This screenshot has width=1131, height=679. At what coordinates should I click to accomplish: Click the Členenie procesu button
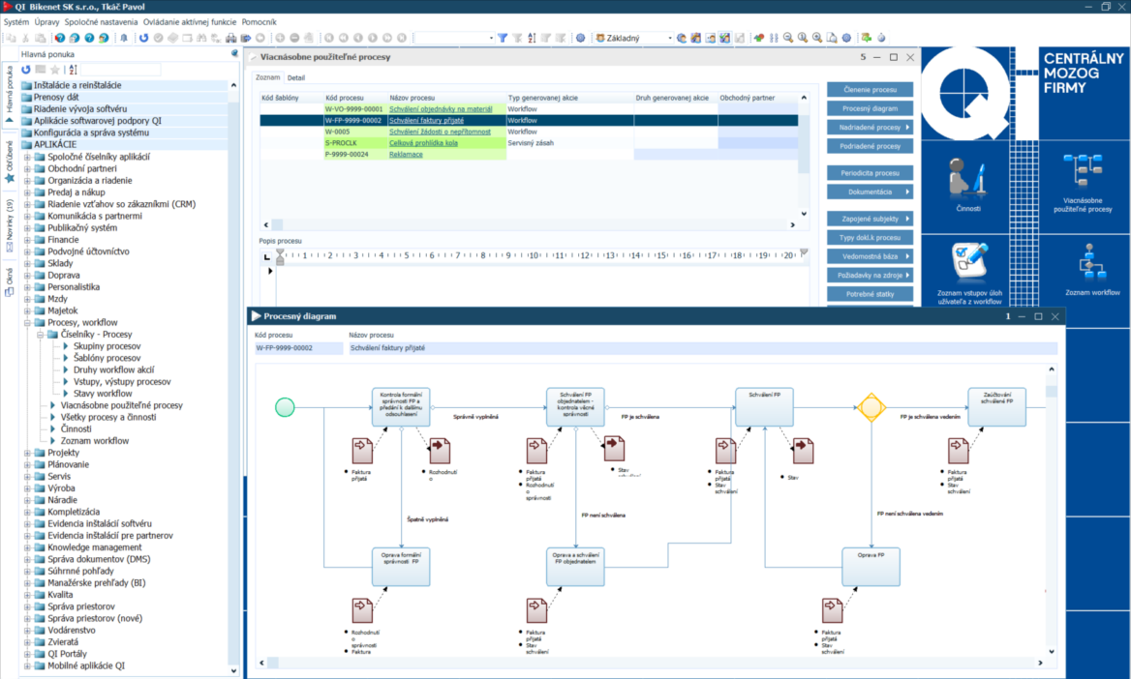(870, 90)
